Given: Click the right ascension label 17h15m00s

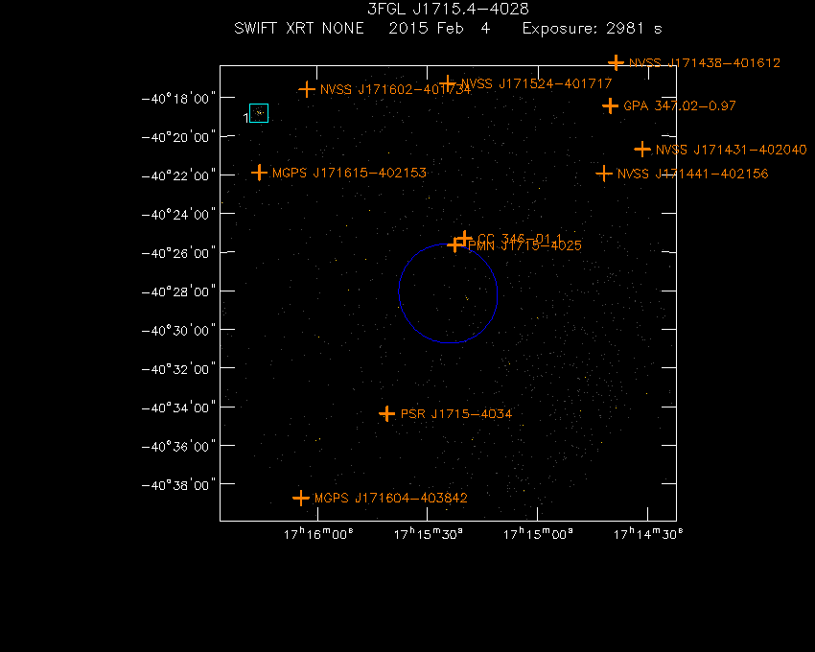Looking at the screenshot, I should click(x=539, y=534).
